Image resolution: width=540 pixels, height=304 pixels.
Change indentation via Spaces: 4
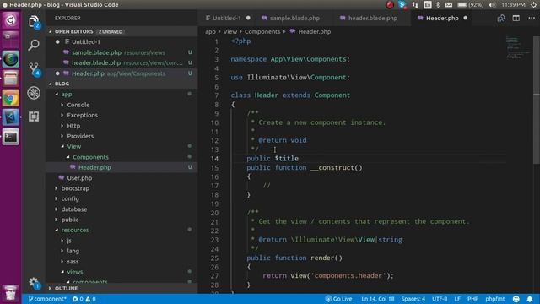[413, 299]
